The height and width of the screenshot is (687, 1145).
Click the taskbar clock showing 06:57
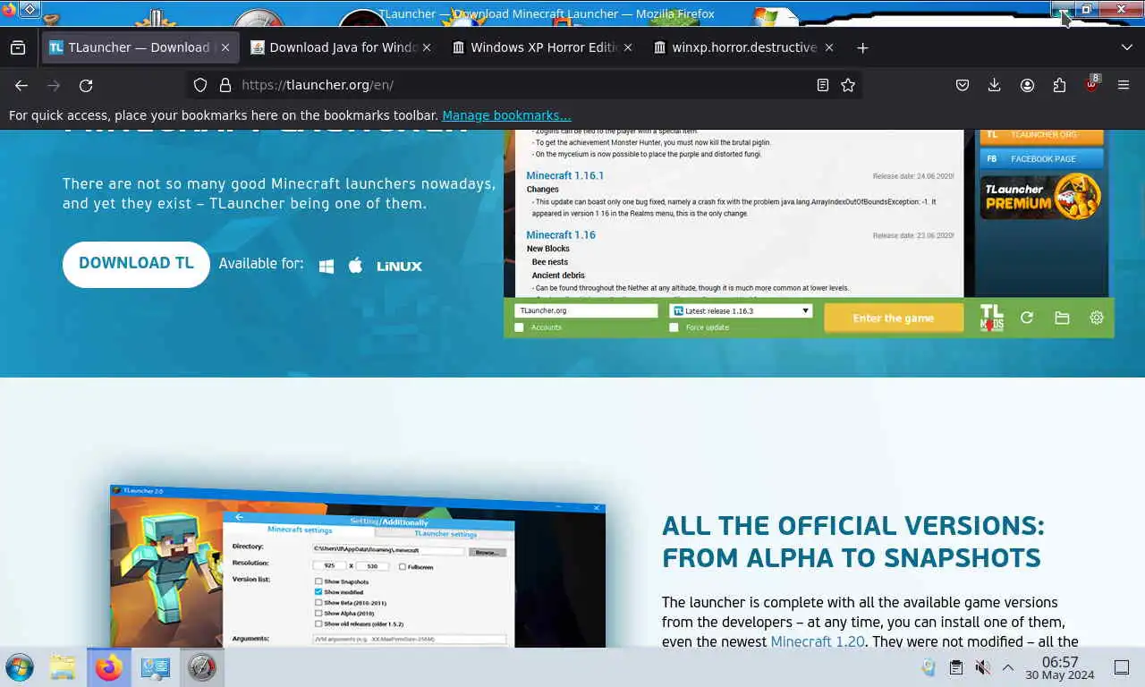click(1060, 668)
